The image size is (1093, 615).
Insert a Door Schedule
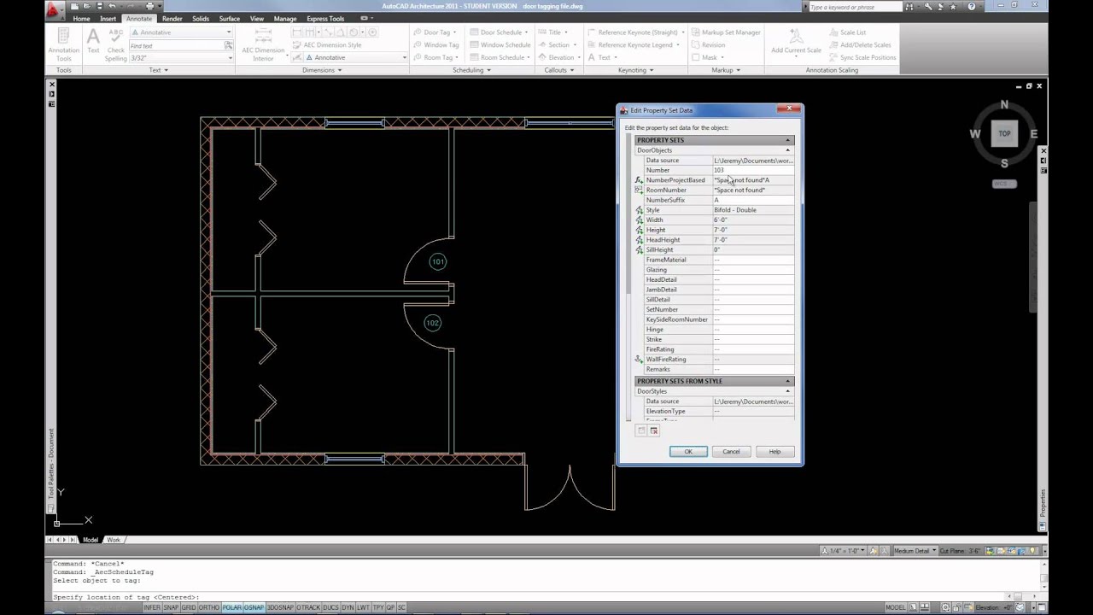coord(498,32)
